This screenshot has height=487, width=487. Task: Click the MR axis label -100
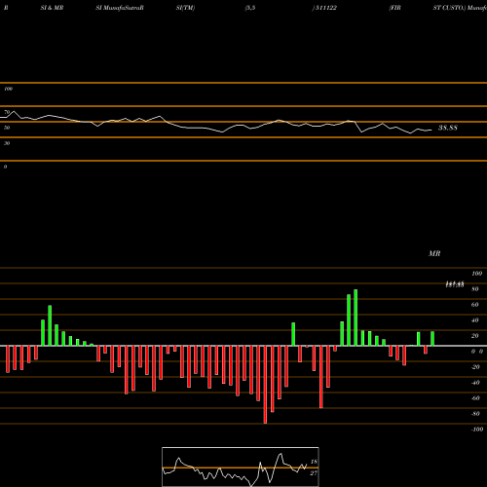point(477,430)
